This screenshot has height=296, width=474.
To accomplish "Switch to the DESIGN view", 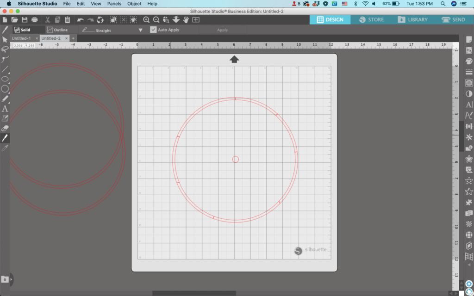I will [x=330, y=19].
